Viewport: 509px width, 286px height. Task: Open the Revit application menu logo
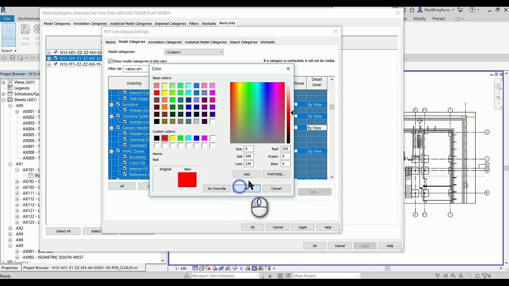tap(4, 10)
